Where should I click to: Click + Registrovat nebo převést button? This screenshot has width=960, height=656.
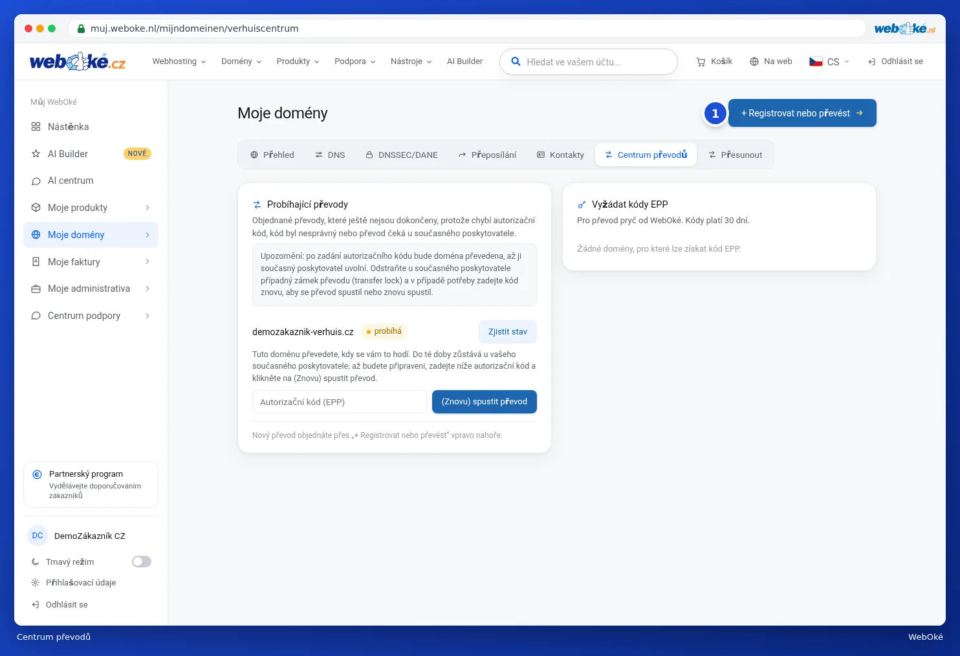[802, 113]
